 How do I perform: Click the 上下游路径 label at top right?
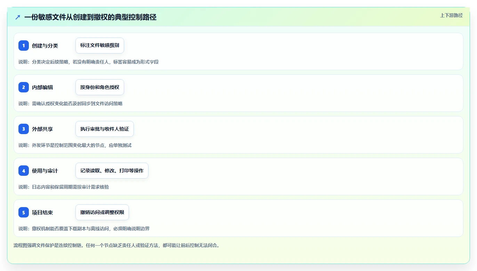(x=451, y=15)
